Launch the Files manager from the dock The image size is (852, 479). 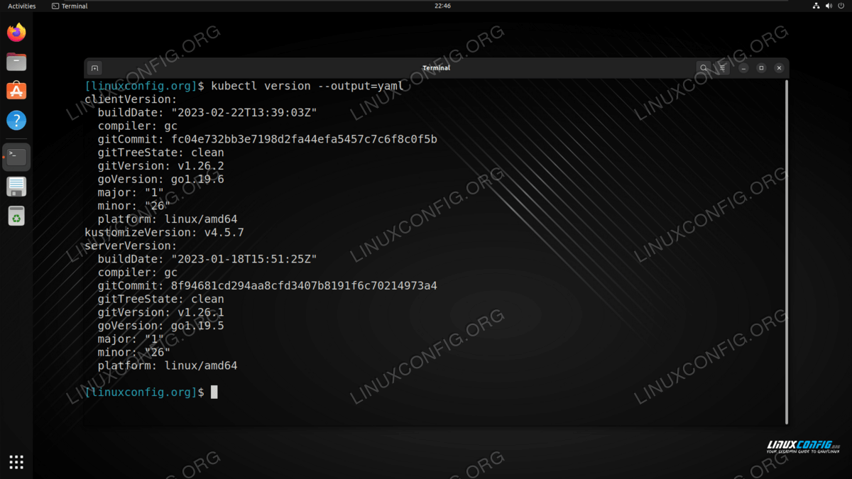pyautogui.click(x=16, y=62)
